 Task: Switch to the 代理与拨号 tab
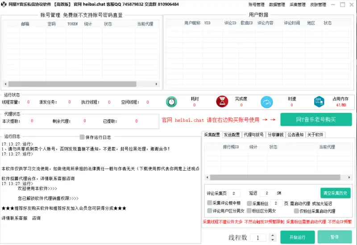[254, 134]
